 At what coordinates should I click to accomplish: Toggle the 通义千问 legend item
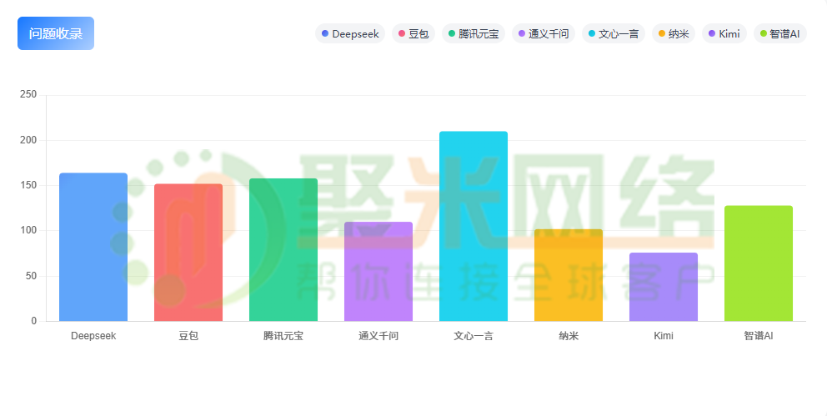point(544,33)
